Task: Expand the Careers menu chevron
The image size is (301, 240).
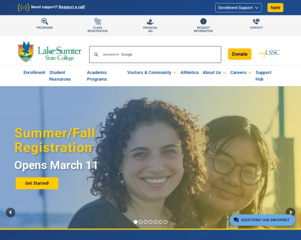Action: pyautogui.click(x=249, y=72)
